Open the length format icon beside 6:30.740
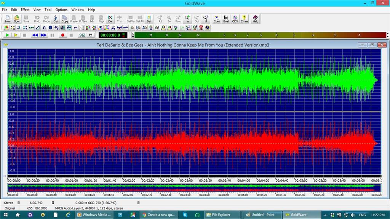390x219 pixels. point(53,203)
